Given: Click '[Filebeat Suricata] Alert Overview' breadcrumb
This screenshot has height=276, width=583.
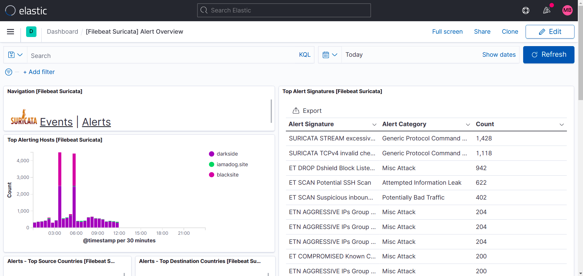Looking at the screenshot, I should coord(134,32).
